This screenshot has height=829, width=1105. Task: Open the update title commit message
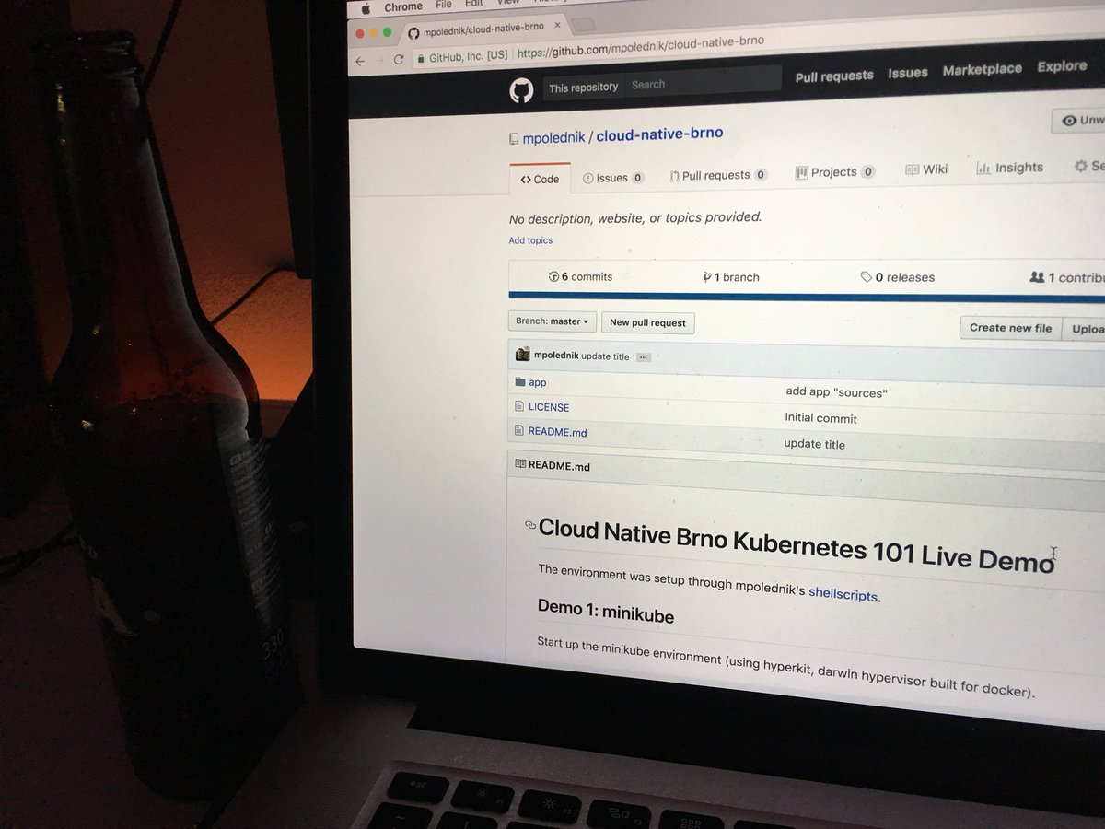click(605, 356)
